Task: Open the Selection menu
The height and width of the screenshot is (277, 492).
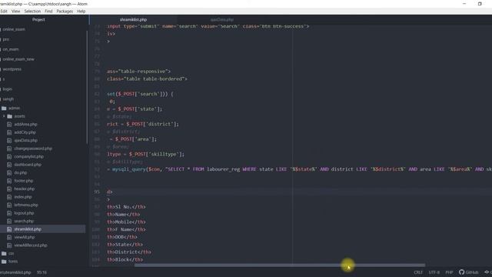Action: 32,12
